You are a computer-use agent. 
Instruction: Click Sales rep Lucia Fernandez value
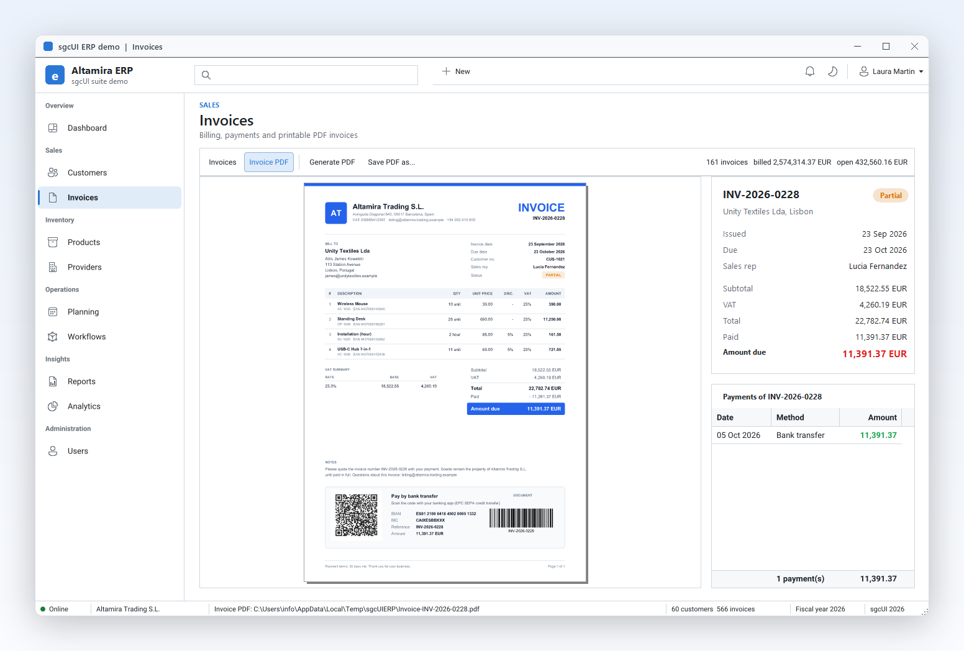tap(878, 266)
